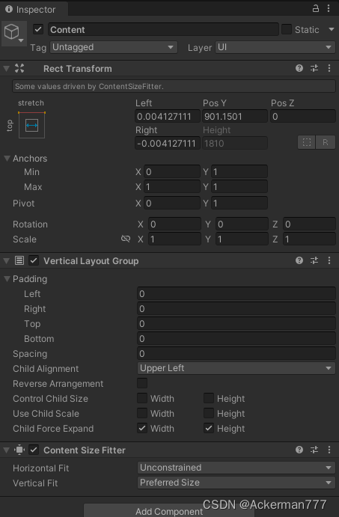Image resolution: width=339 pixels, height=517 pixels.
Task: Open the Vertical Fit dropdown
Action: [x=236, y=483]
